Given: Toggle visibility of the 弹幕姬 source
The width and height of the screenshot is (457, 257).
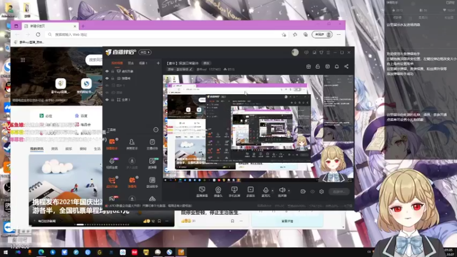Looking at the screenshot, I should pos(107,78).
